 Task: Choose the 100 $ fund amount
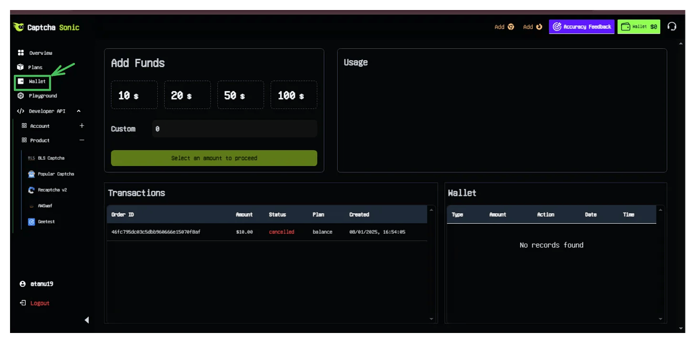(294, 95)
